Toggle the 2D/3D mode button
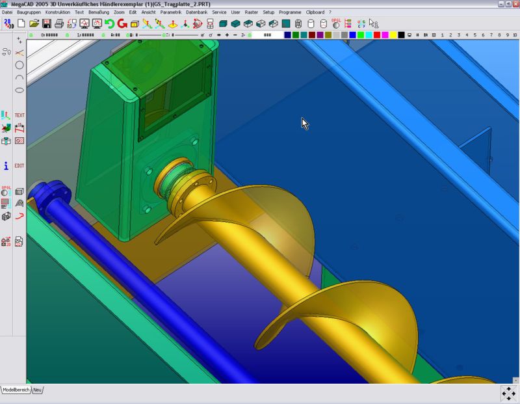Screen dimensions: 520x404 (x=7, y=23)
